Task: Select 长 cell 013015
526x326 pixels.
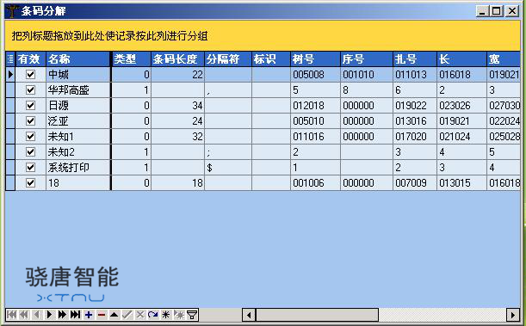Action: click(x=462, y=182)
